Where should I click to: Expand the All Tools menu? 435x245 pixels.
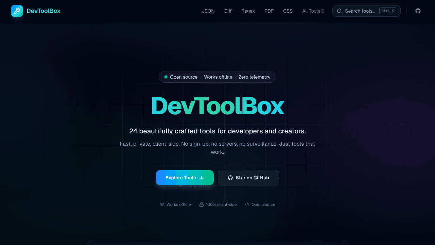(313, 11)
